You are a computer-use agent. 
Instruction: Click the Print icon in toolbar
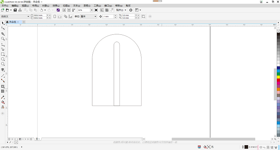20,10
